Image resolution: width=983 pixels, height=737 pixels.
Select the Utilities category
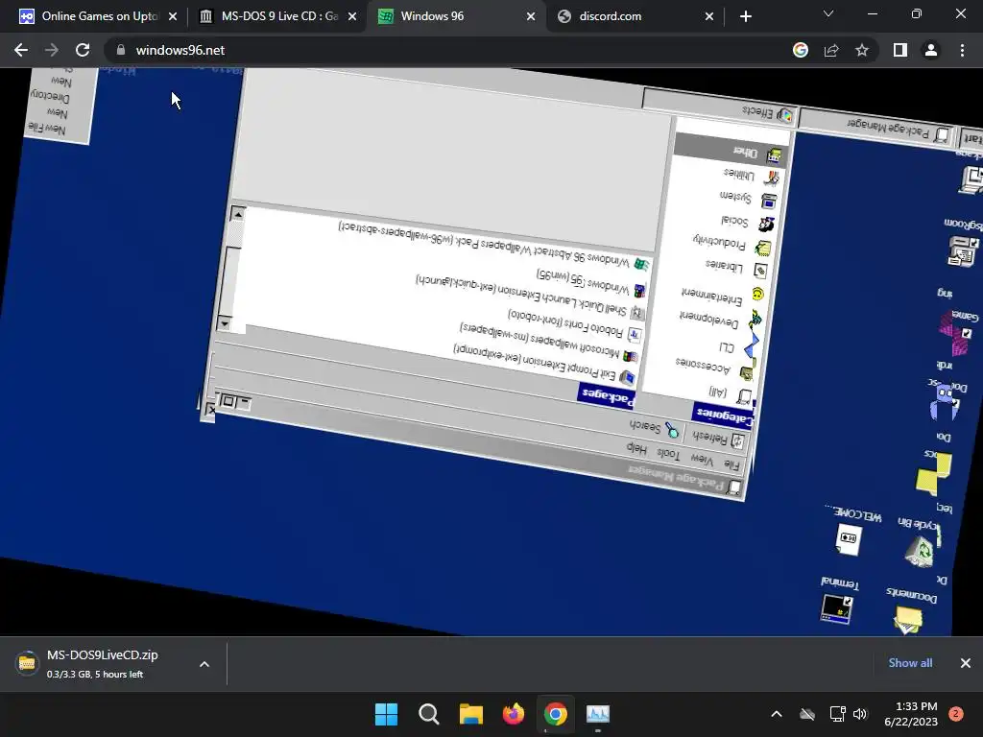click(750, 175)
